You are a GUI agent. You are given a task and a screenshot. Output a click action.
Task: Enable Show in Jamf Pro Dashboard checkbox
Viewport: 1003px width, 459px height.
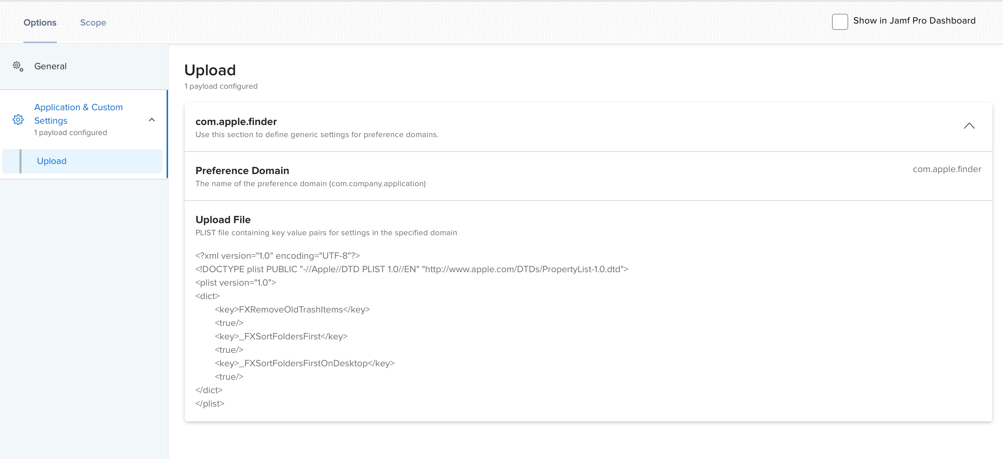pyautogui.click(x=840, y=22)
